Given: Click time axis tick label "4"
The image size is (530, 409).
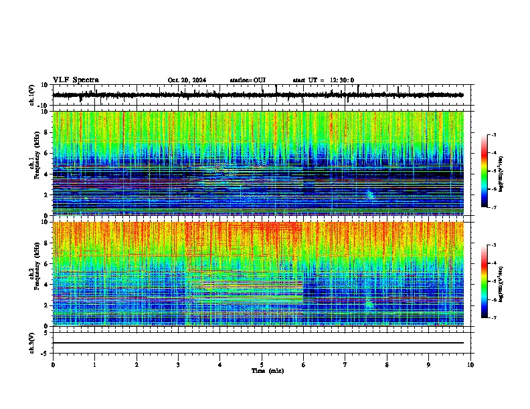Looking at the screenshot, I should pos(220,365).
